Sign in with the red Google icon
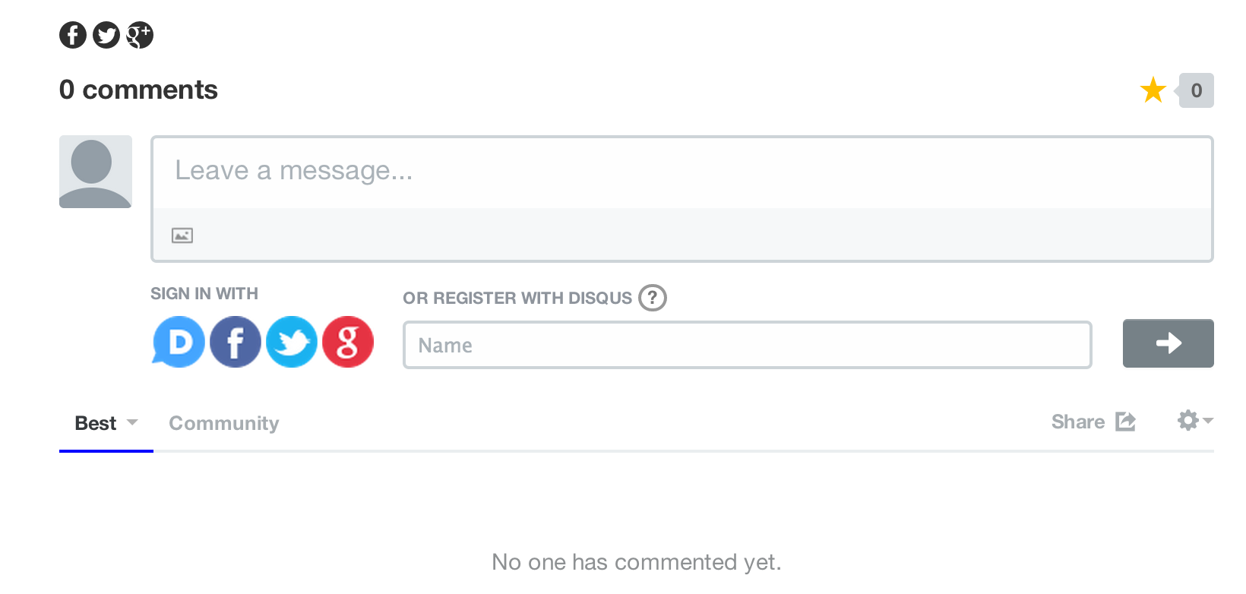This screenshot has height=594, width=1246. [x=348, y=342]
